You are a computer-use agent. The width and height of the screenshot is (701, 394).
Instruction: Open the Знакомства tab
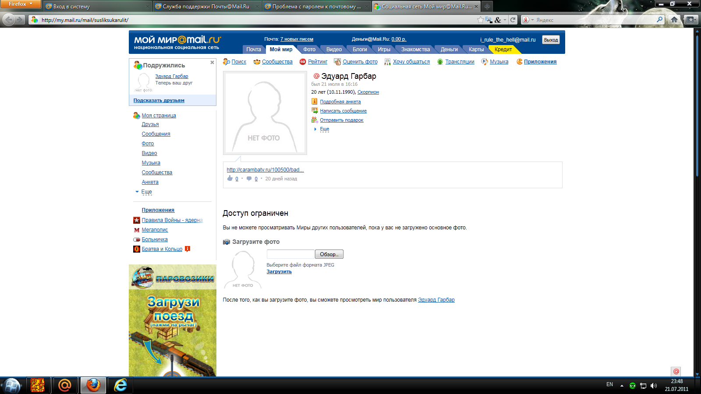[415, 49]
